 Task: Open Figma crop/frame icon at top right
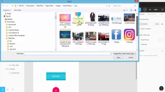pos(162,10)
